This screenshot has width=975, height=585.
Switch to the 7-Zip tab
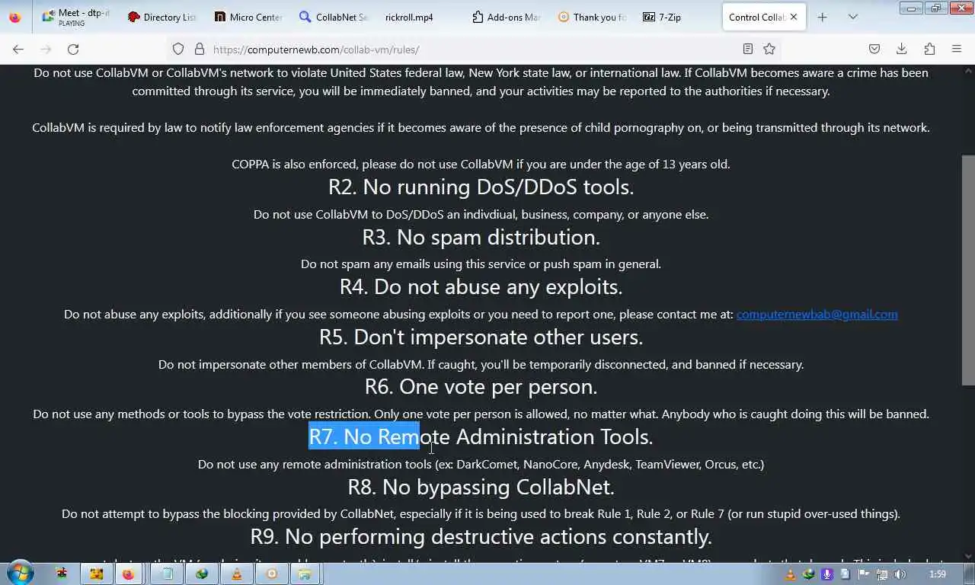(x=678, y=17)
